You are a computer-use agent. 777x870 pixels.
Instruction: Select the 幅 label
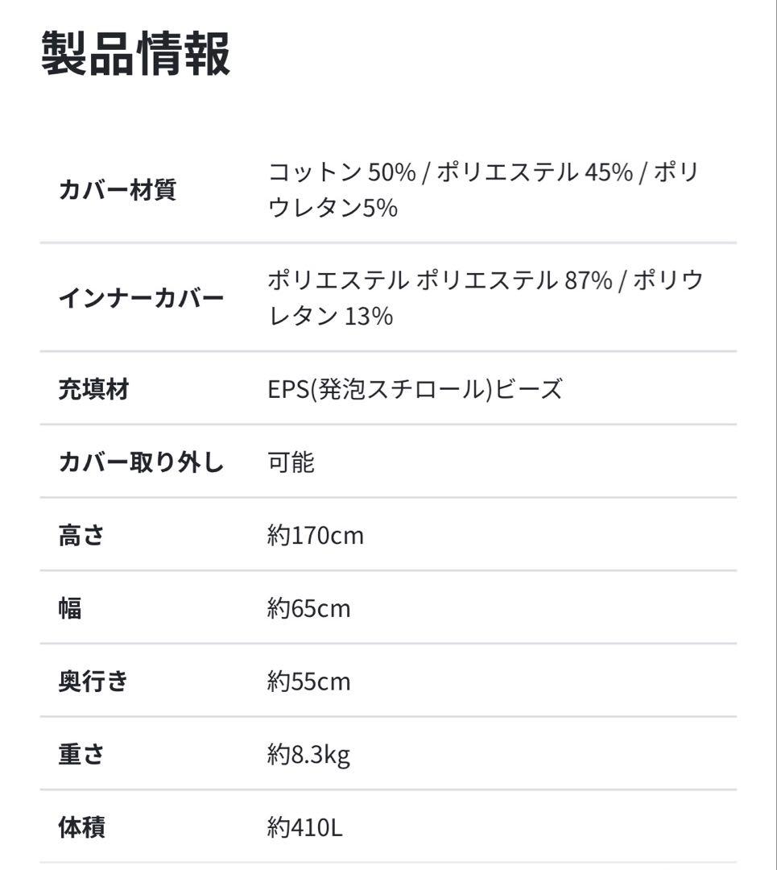coord(70,608)
